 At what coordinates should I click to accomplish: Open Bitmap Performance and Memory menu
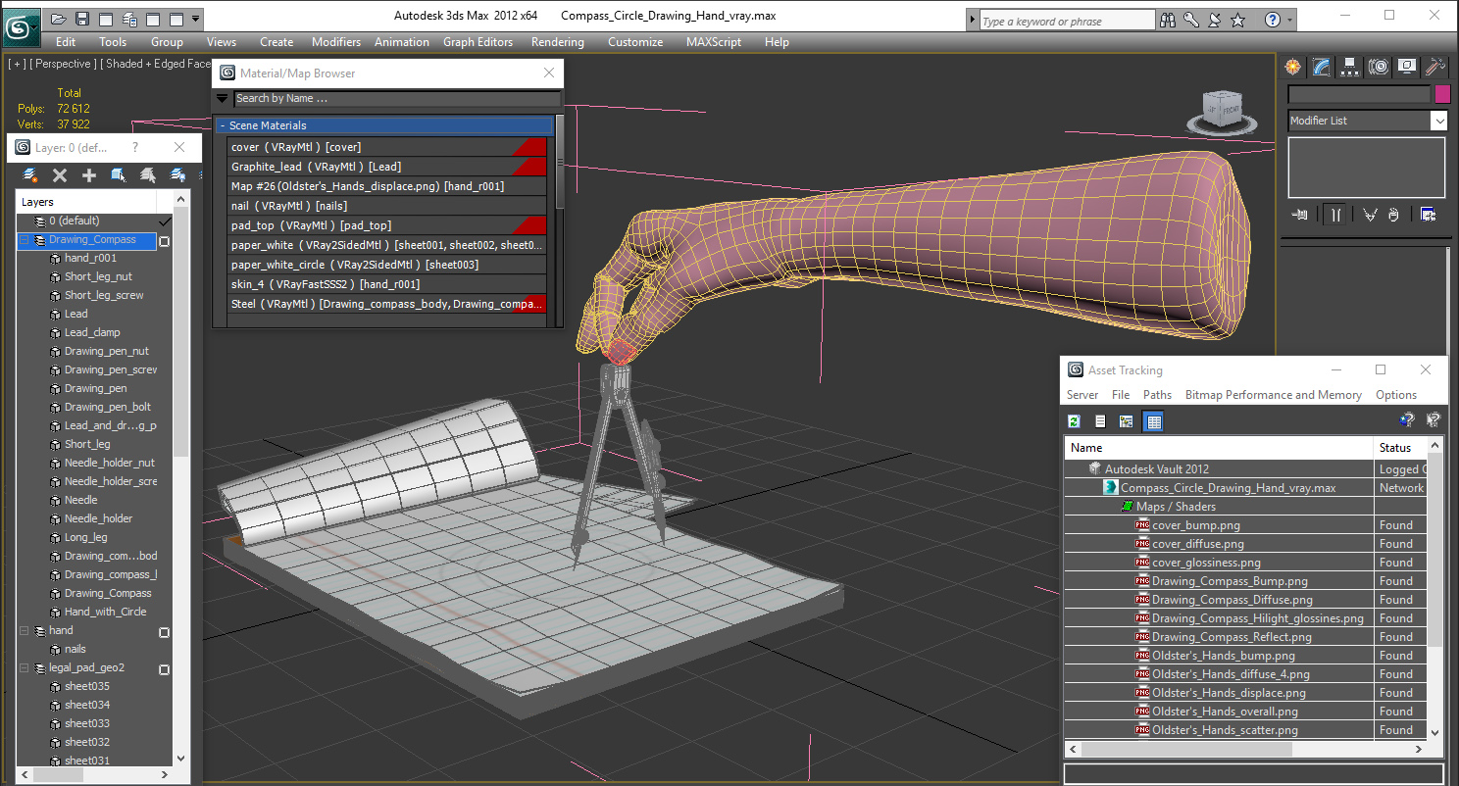[1273, 395]
